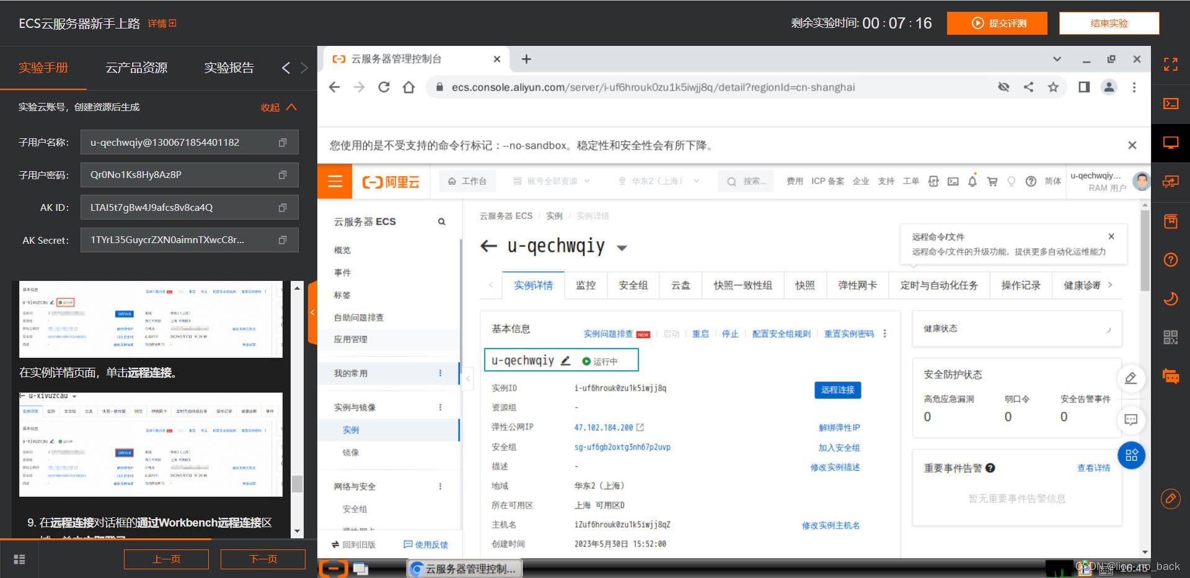Click 提交评测 button
The image size is (1190, 578).
point(997,23)
